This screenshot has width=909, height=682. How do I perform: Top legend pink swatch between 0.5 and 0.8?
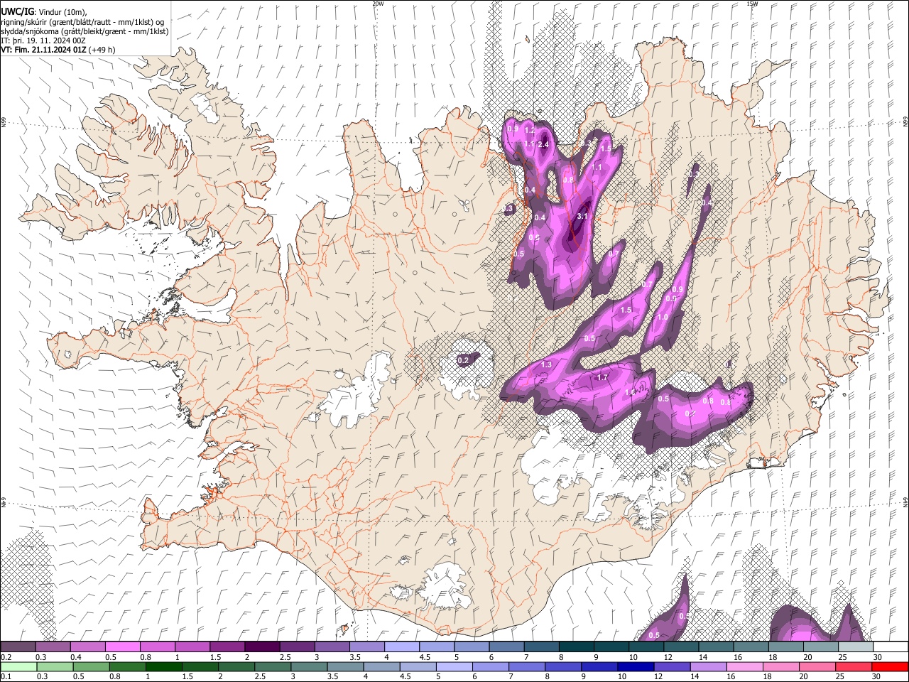click(122, 647)
